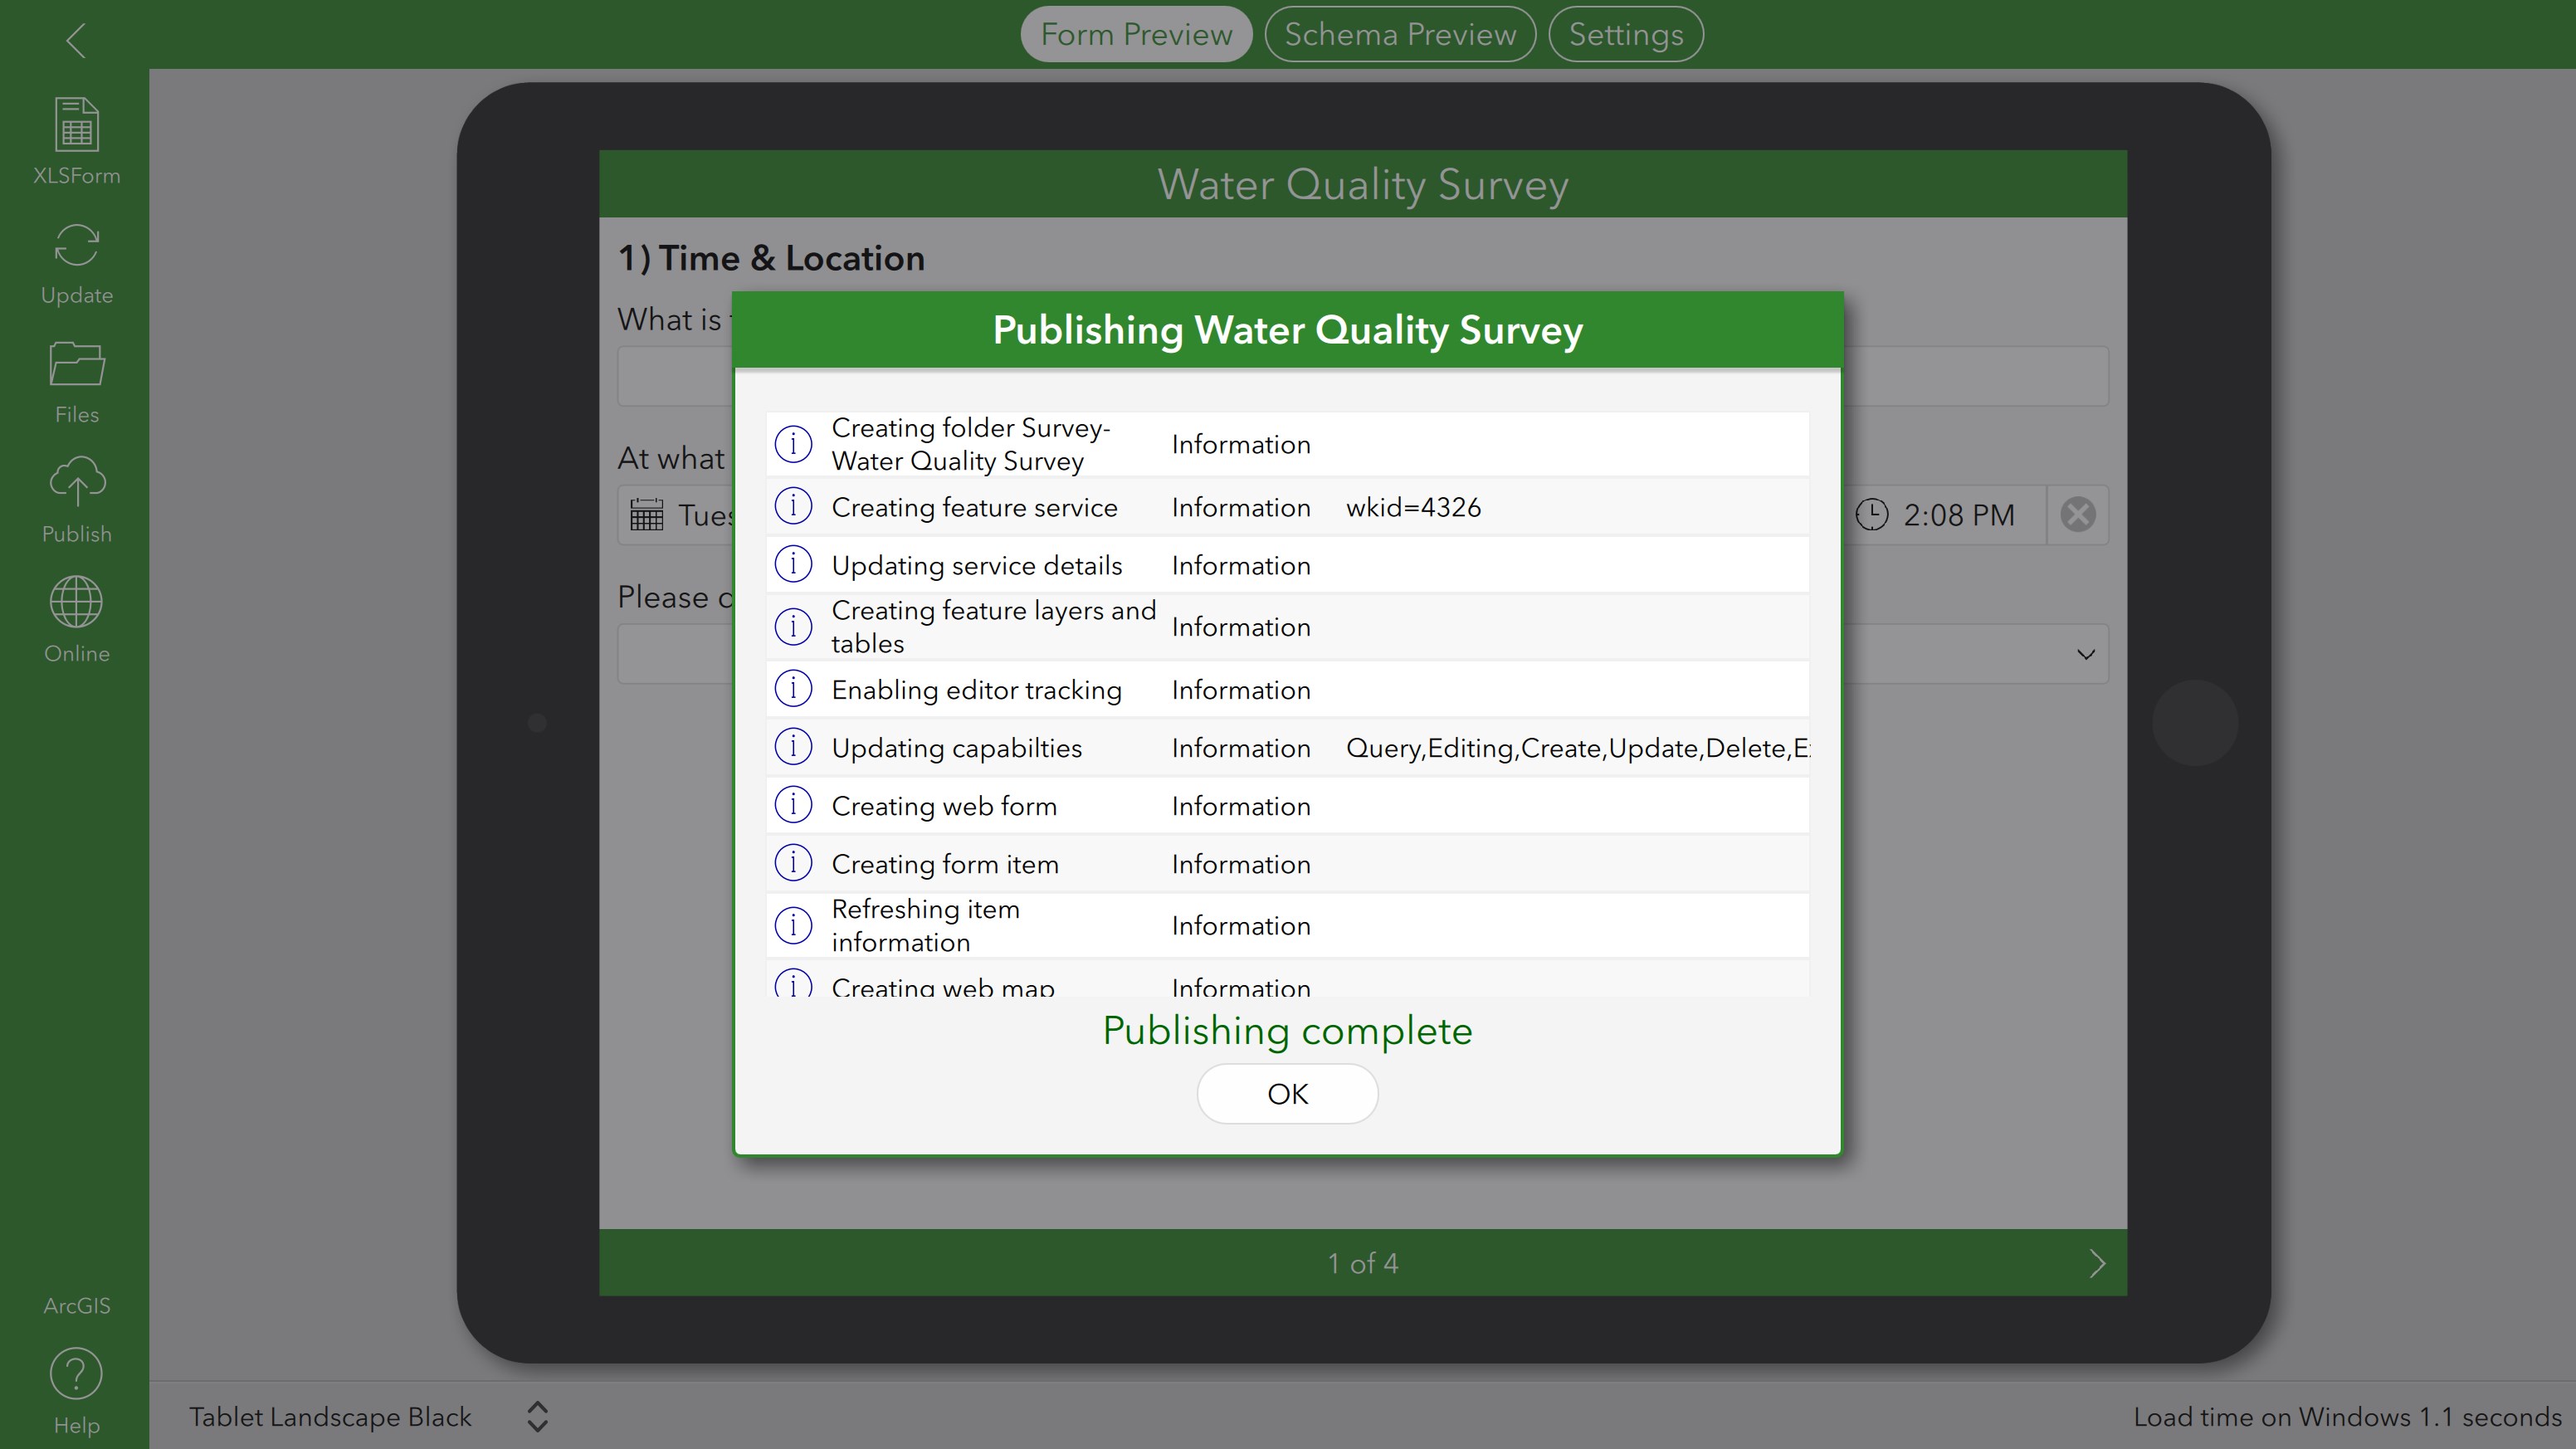The height and width of the screenshot is (1449, 2576).
Task: Clear the 2:08 PM time field
Action: click(2077, 515)
